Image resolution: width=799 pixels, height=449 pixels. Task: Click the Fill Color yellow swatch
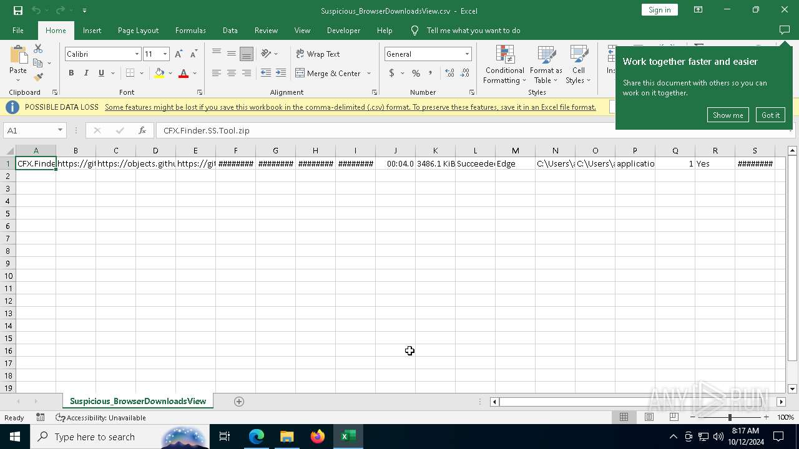click(x=159, y=73)
